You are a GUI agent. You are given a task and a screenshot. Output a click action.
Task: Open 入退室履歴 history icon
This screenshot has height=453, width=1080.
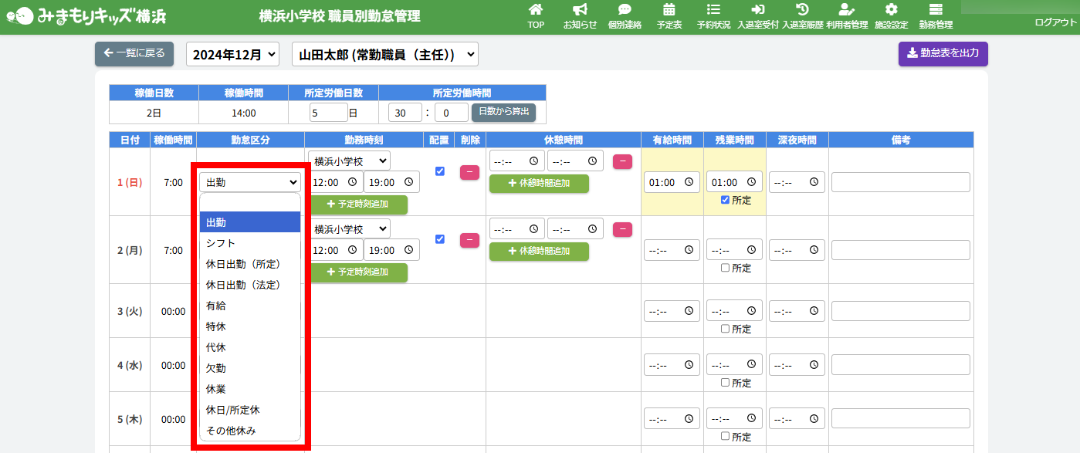click(x=802, y=11)
